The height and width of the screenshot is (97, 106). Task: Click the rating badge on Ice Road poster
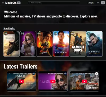coord(89,34)
